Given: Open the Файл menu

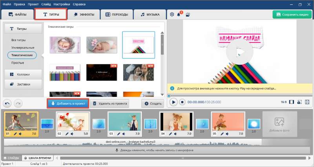Looking at the screenshot, I should [x=7, y=4].
